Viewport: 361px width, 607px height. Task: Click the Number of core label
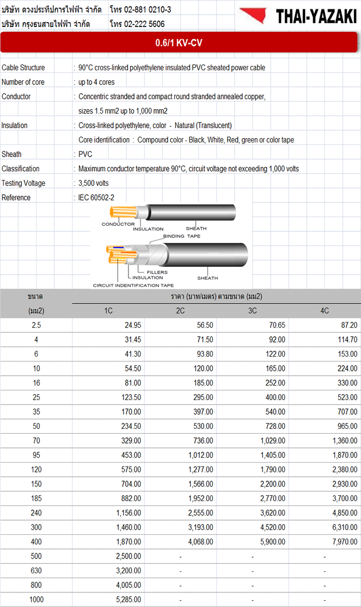[x=23, y=82]
